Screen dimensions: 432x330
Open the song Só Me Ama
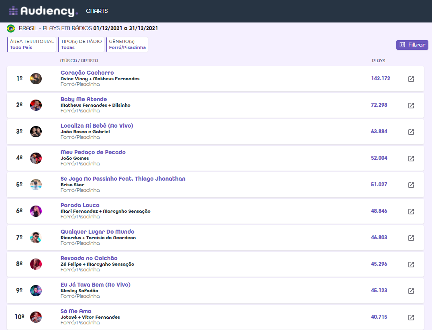coord(76,311)
